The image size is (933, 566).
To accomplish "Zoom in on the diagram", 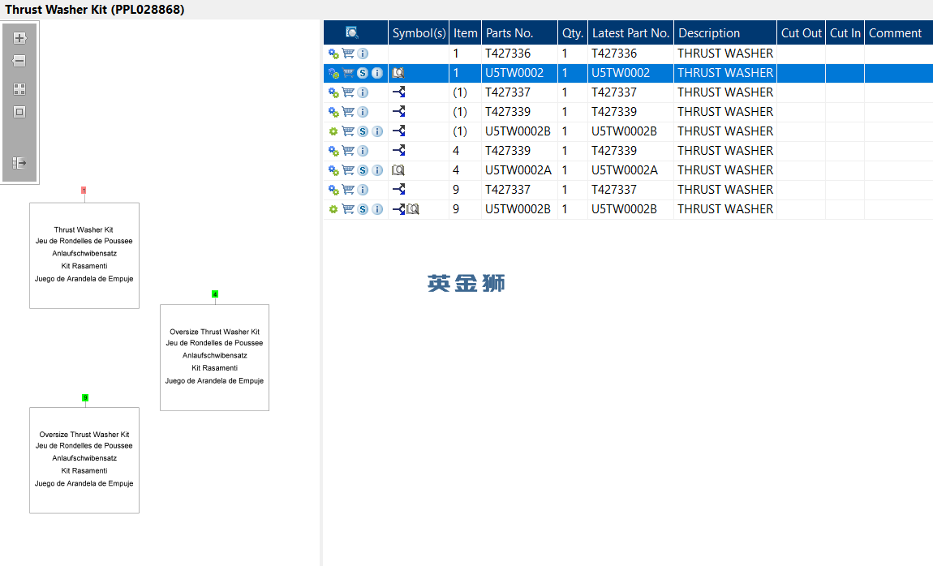I will pos(19,38).
